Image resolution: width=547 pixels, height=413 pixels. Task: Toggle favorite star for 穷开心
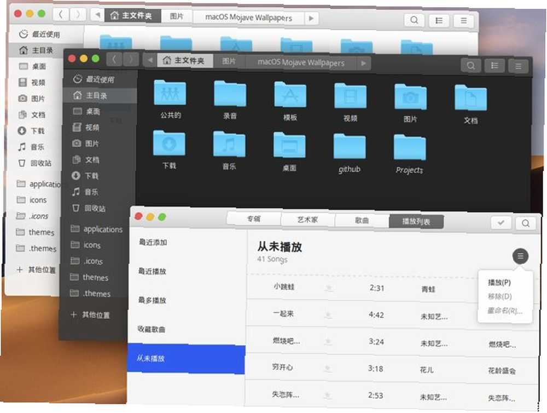328,369
